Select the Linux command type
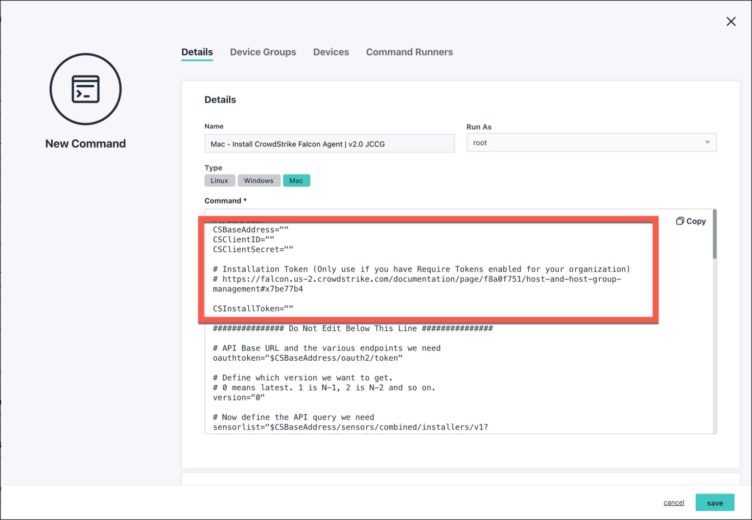This screenshot has width=752, height=520. point(219,180)
